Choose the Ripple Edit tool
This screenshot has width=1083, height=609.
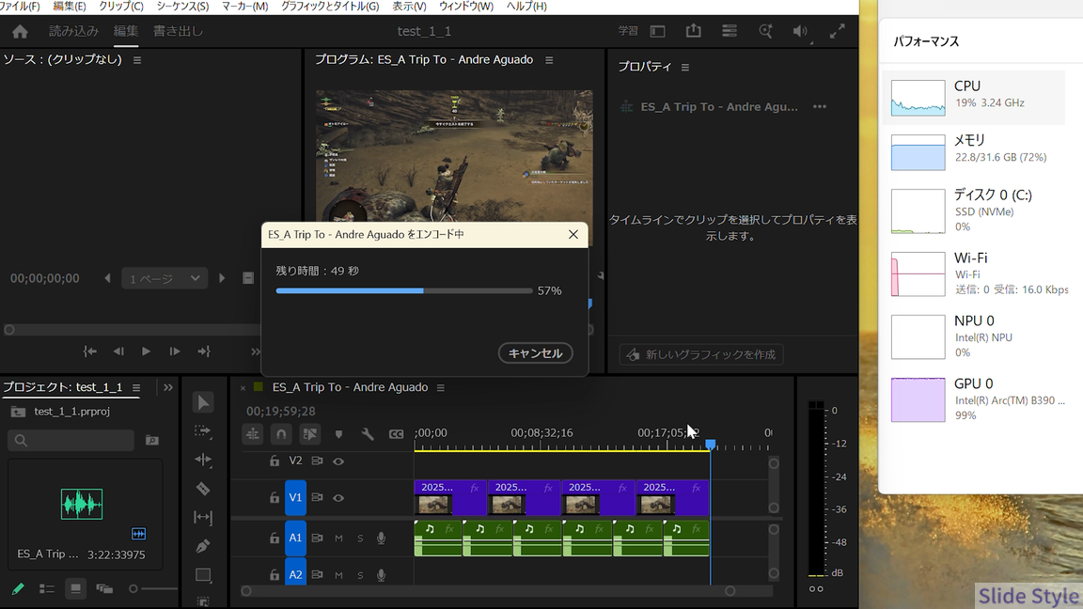click(203, 460)
